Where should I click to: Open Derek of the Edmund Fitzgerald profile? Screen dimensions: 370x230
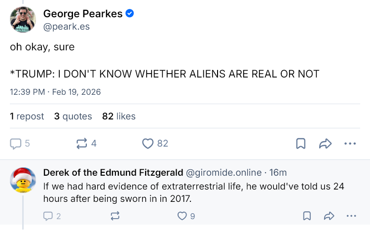point(112,172)
